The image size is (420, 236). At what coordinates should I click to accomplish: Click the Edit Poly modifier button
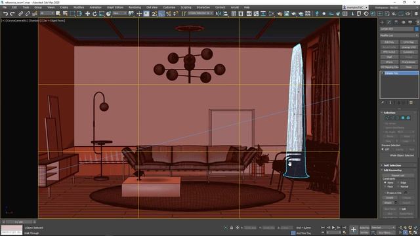[x=389, y=42]
